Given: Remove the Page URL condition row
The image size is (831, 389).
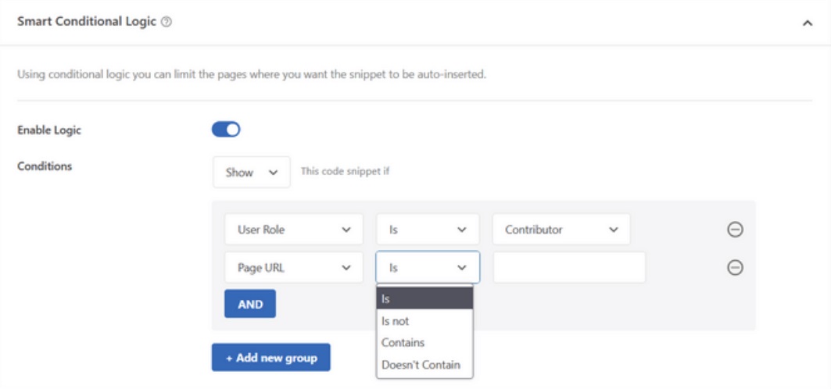Looking at the screenshot, I should [735, 267].
